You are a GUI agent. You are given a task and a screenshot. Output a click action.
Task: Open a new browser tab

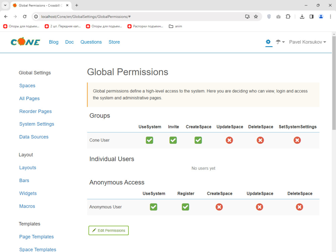click(77, 5)
